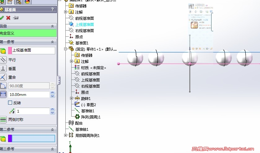Viewport: 260px width, 153px height.
Task: Select 右视基准面 under the assembly root
Action: point(84,31)
